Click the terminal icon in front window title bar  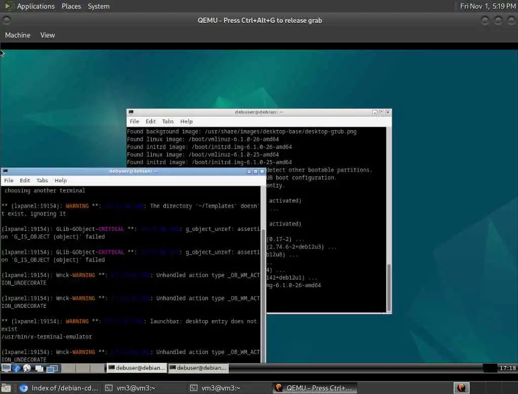[x=5, y=171]
